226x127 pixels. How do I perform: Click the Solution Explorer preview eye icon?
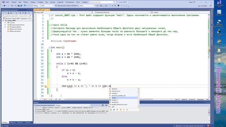[x=29, y=13]
